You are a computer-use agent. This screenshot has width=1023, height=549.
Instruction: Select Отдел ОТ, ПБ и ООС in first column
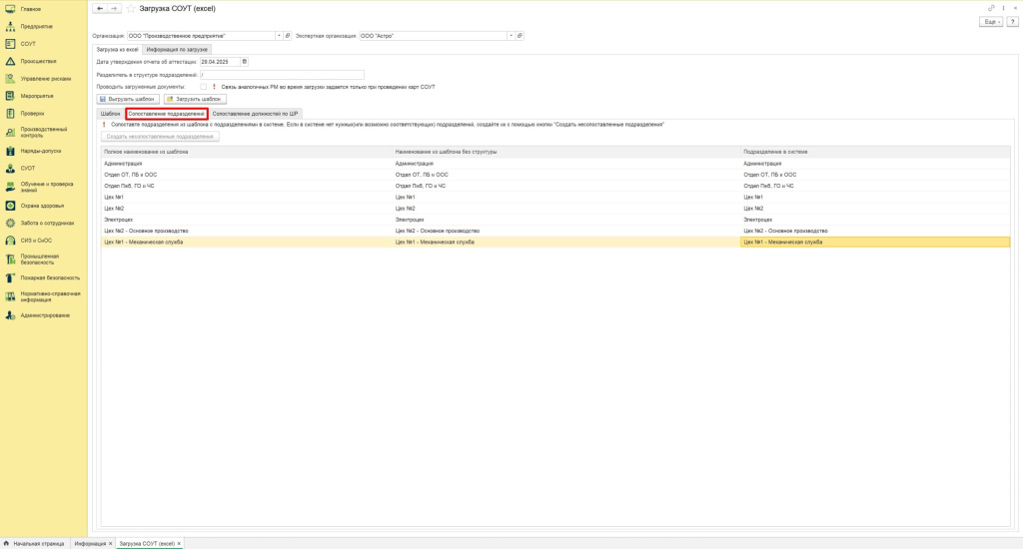coord(248,175)
